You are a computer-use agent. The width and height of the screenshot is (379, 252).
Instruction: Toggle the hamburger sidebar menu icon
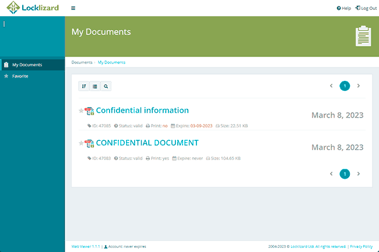coord(73,8)
